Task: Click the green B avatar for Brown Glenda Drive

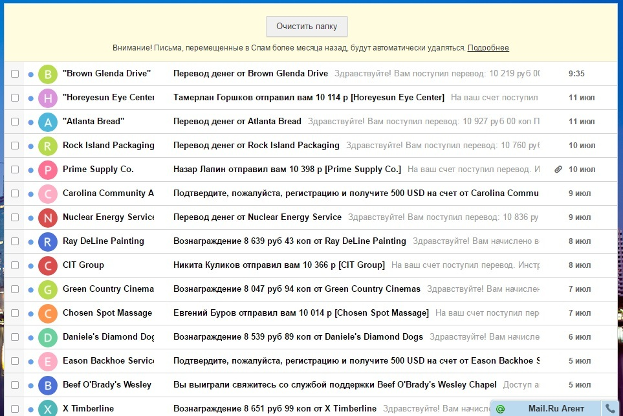Action: pos(48,74)
